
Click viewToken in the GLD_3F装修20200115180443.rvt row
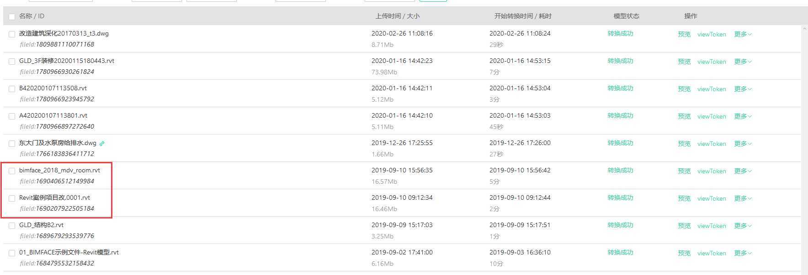click(712, 62)
